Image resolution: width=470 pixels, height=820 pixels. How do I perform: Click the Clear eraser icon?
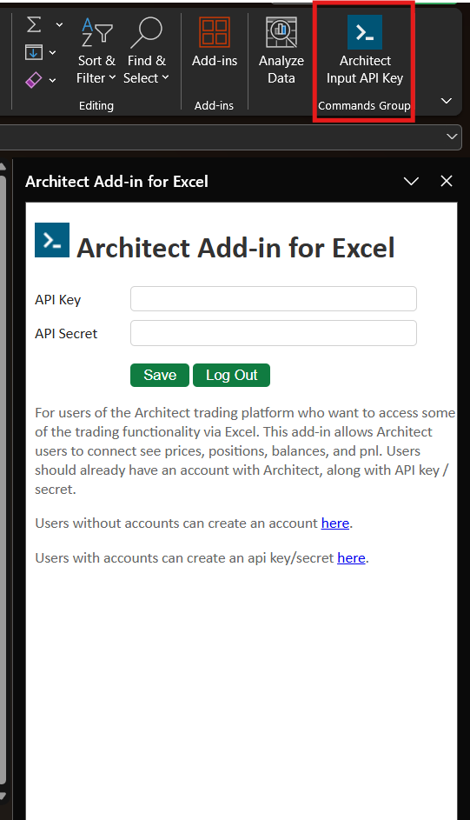(x=33, y=80)
